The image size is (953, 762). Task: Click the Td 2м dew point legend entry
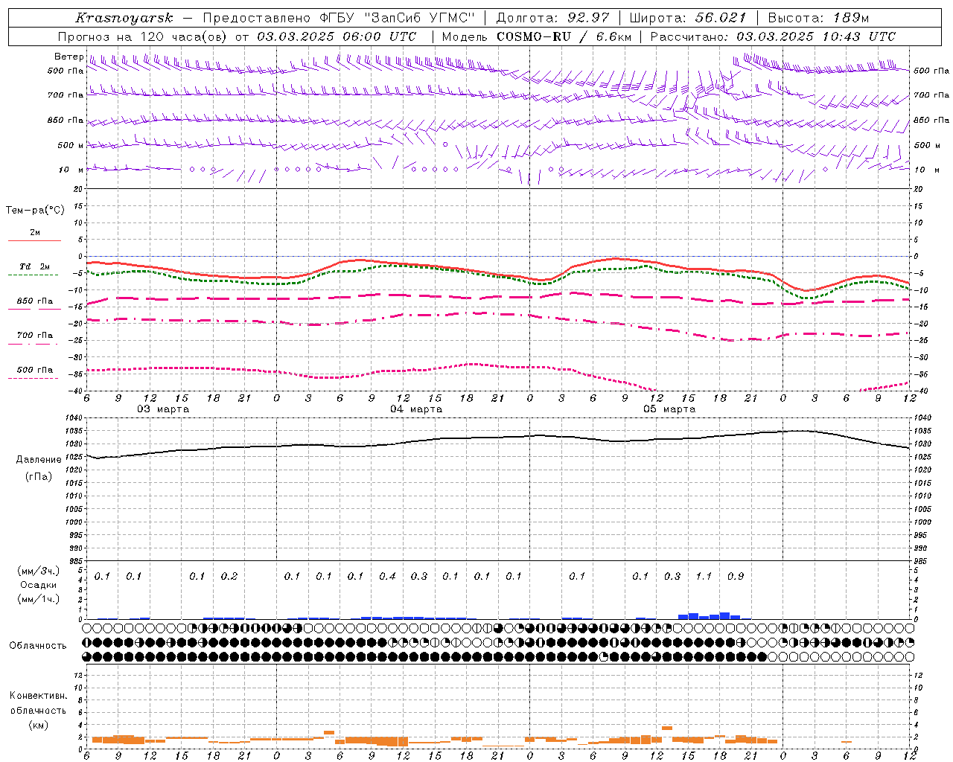point(35,266)
